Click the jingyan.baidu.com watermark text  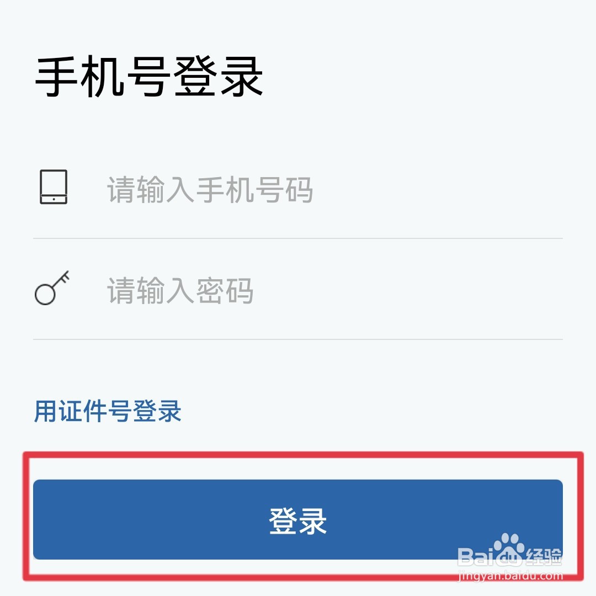(510, 576)
